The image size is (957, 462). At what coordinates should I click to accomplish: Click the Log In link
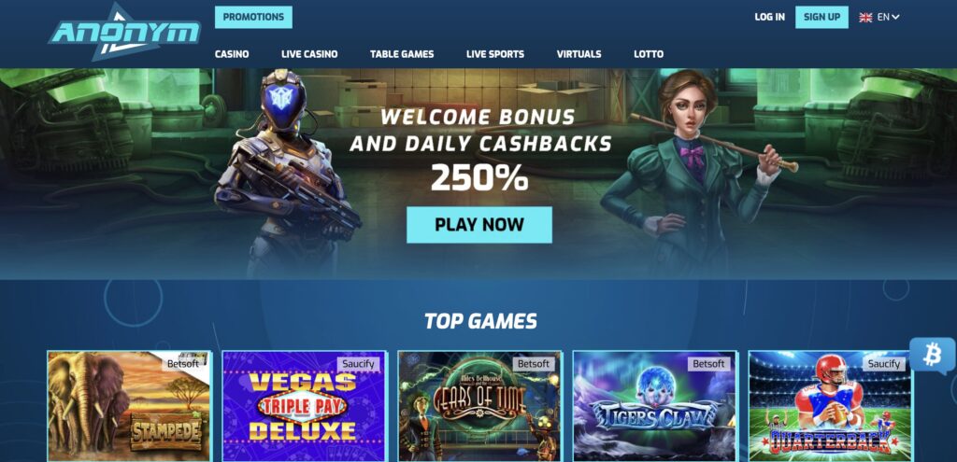[770, 17]
